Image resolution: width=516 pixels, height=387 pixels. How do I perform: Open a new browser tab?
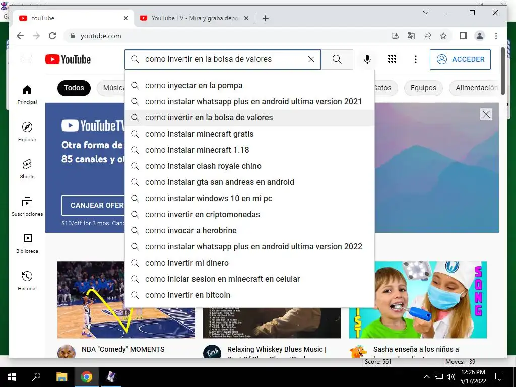click(266, 18)
